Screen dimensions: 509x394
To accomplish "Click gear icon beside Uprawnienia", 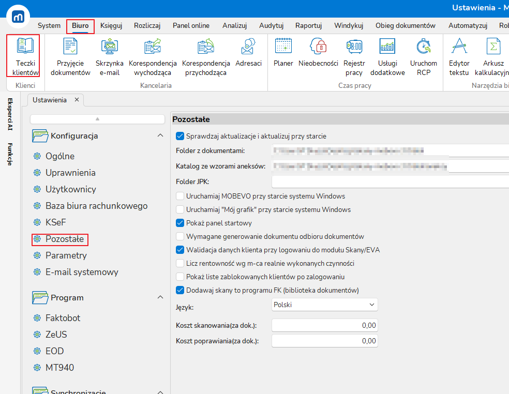I will (x=37, y=173).
